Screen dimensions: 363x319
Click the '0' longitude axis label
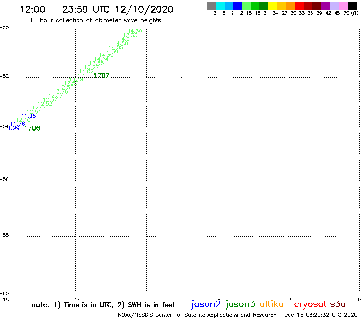click(359, 299)
